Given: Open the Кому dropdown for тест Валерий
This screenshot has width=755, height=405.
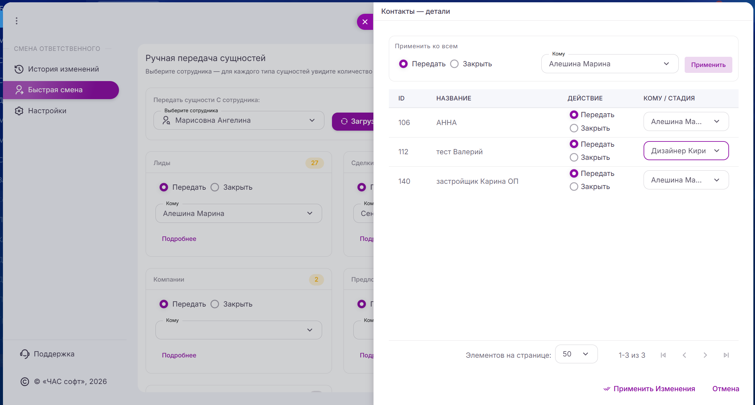Looking at the screenshot, I should [x=686, y=151].
